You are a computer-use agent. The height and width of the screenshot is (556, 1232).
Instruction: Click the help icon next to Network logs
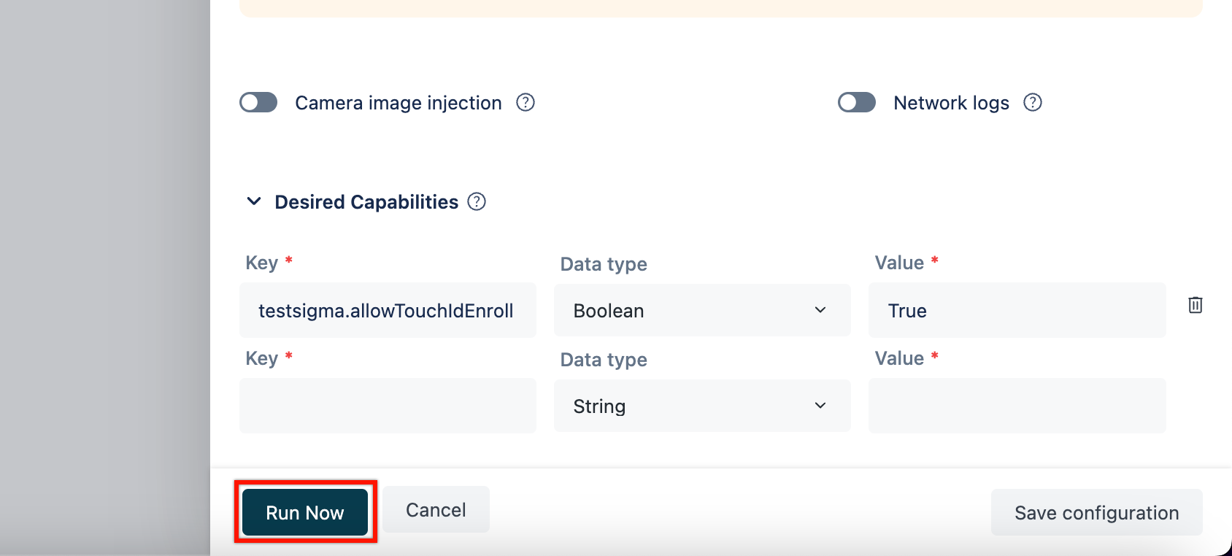click(x=1033, y=102)
